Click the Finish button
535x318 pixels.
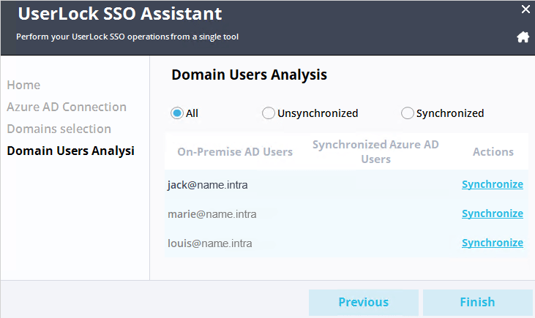point(477,303)
